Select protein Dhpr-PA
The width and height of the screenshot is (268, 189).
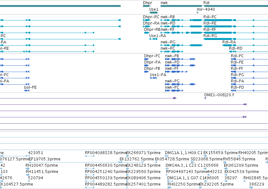pos(146,65)
